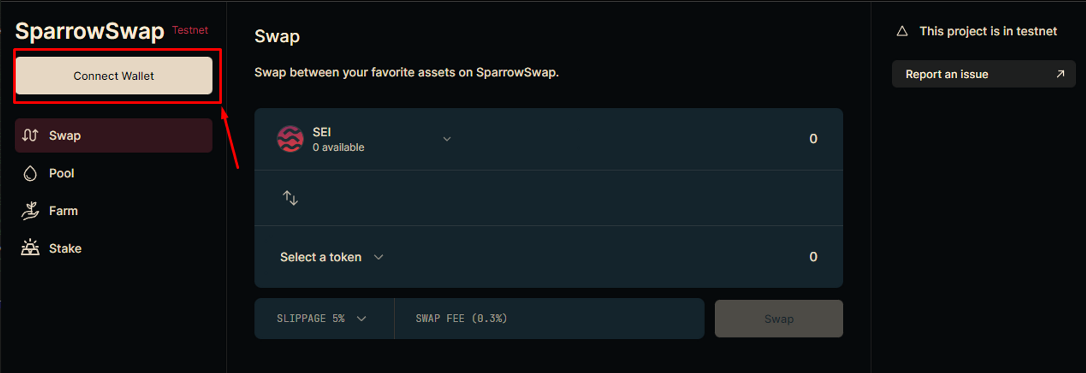The height and width of the screenshot is (373, 1086).
Task: Navigate to the Stake page
Action: pyautogui.click(x=65, y=248)
